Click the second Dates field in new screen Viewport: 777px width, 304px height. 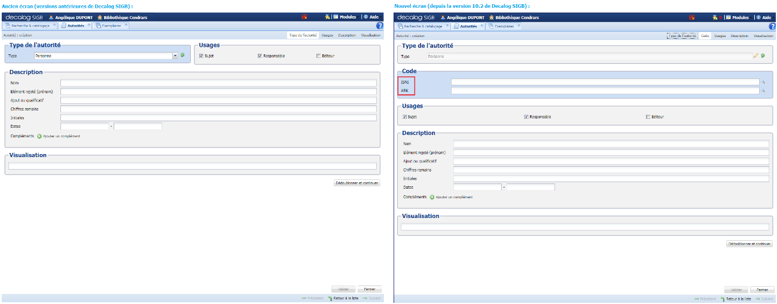point(531,187)
